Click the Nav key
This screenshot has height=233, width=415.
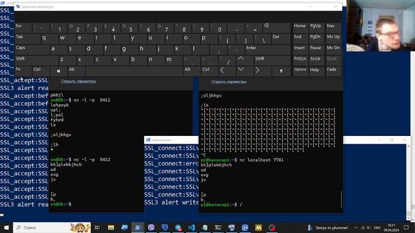(x=333, y=27)
